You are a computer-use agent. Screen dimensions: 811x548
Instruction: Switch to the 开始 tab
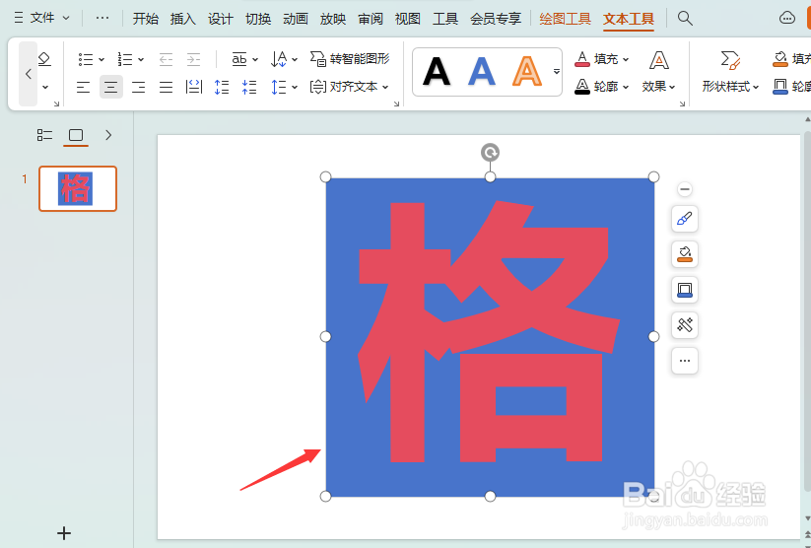coord(145,19)
